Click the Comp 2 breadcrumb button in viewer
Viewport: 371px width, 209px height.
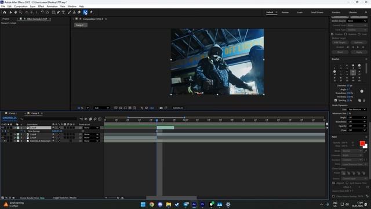point(81,25)
